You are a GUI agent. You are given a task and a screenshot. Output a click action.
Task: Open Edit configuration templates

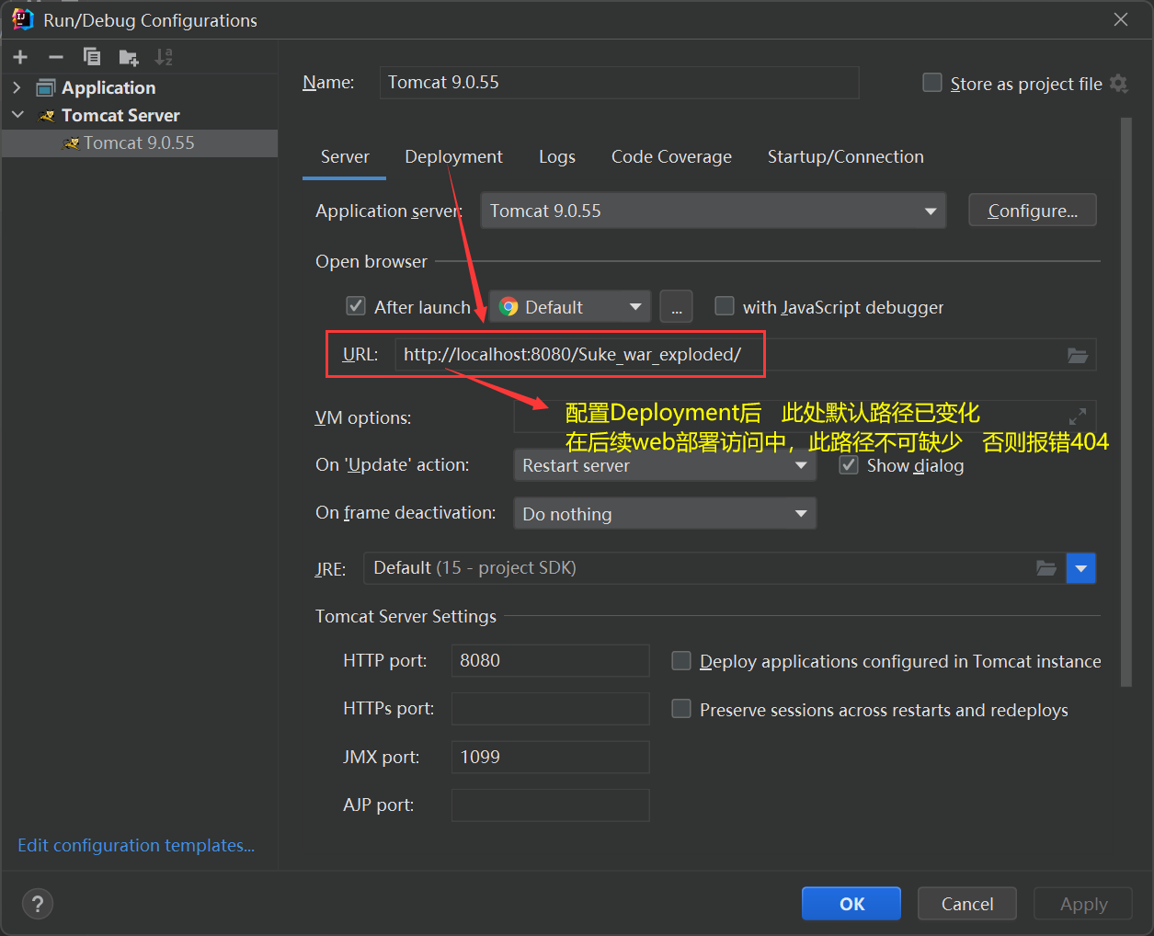[135, 845]
